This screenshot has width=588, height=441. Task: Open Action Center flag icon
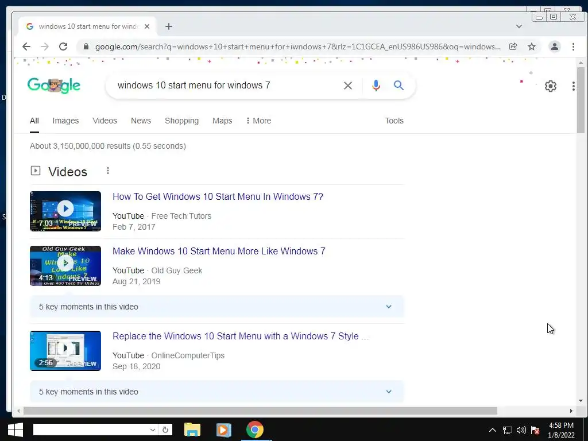(x=536, y=430)
